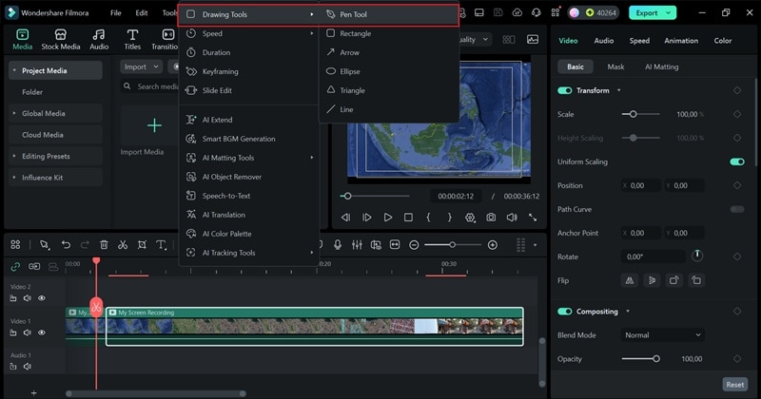The image size is (761, 399).
Task: Stop preview playback
Action: pyautogui.click(x=409, y=218)
